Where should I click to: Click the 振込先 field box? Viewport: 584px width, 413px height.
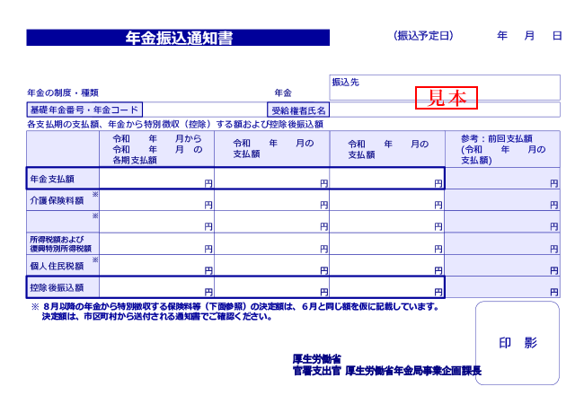[445, 87]
